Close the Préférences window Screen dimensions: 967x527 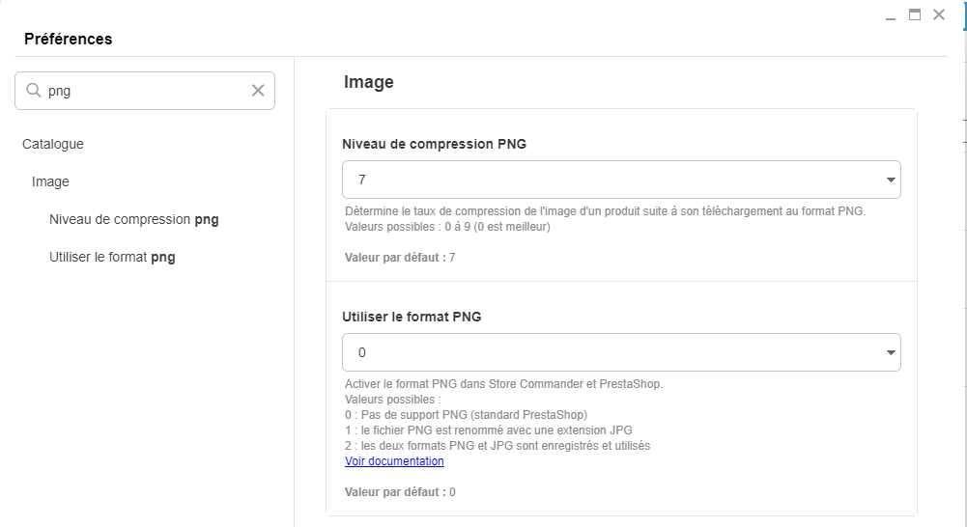(x=938, y=14)
